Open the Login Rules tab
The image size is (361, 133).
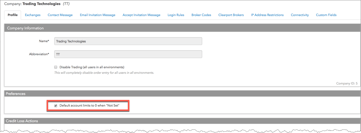176,15
